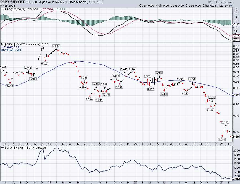Select the 20 year marker on price axis
240x184 pixels.
135,144
